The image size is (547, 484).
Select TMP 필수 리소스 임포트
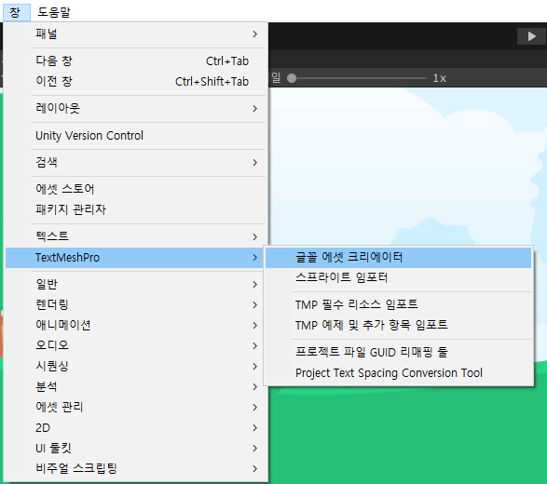(x=399, y=305)
